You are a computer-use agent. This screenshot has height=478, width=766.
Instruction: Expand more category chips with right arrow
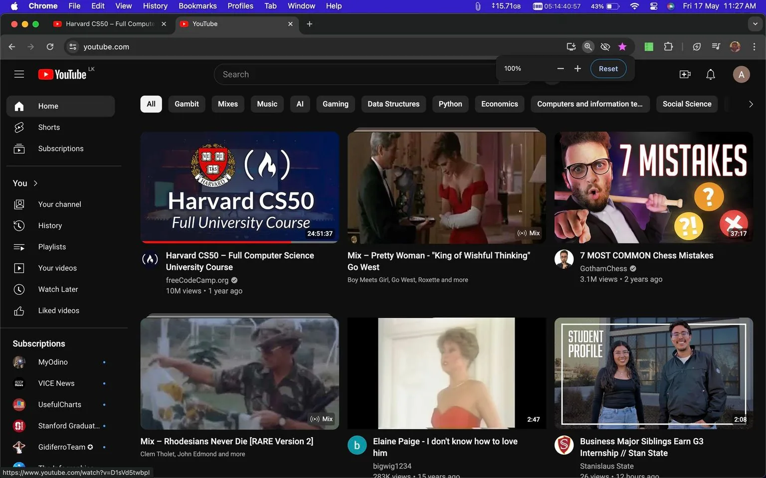coord(751,104)
